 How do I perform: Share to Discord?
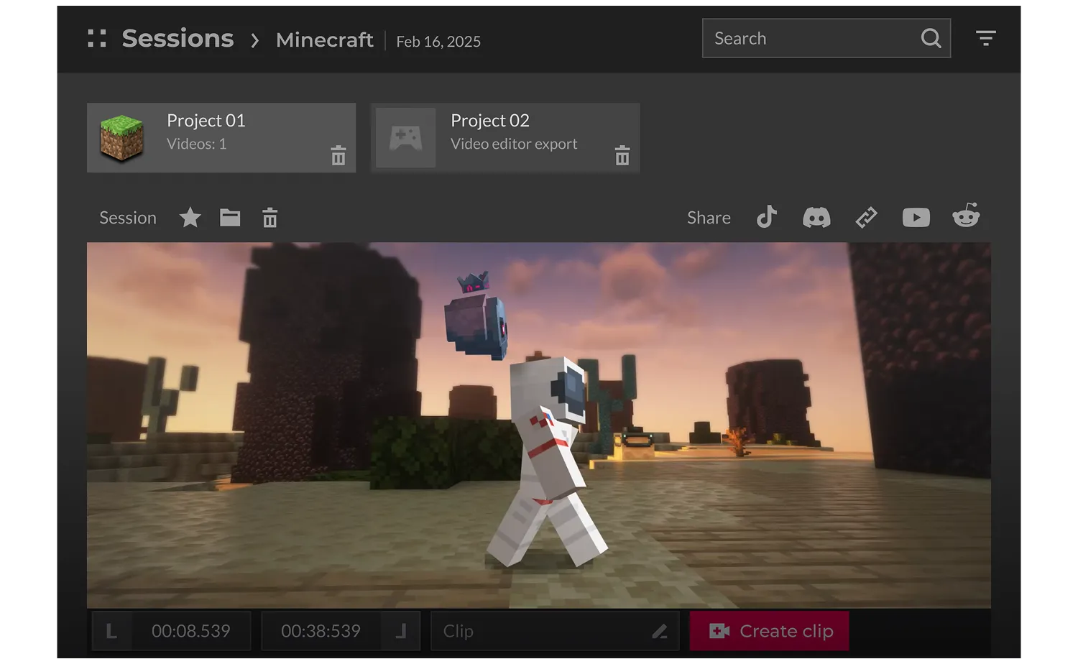click(816, 217)
